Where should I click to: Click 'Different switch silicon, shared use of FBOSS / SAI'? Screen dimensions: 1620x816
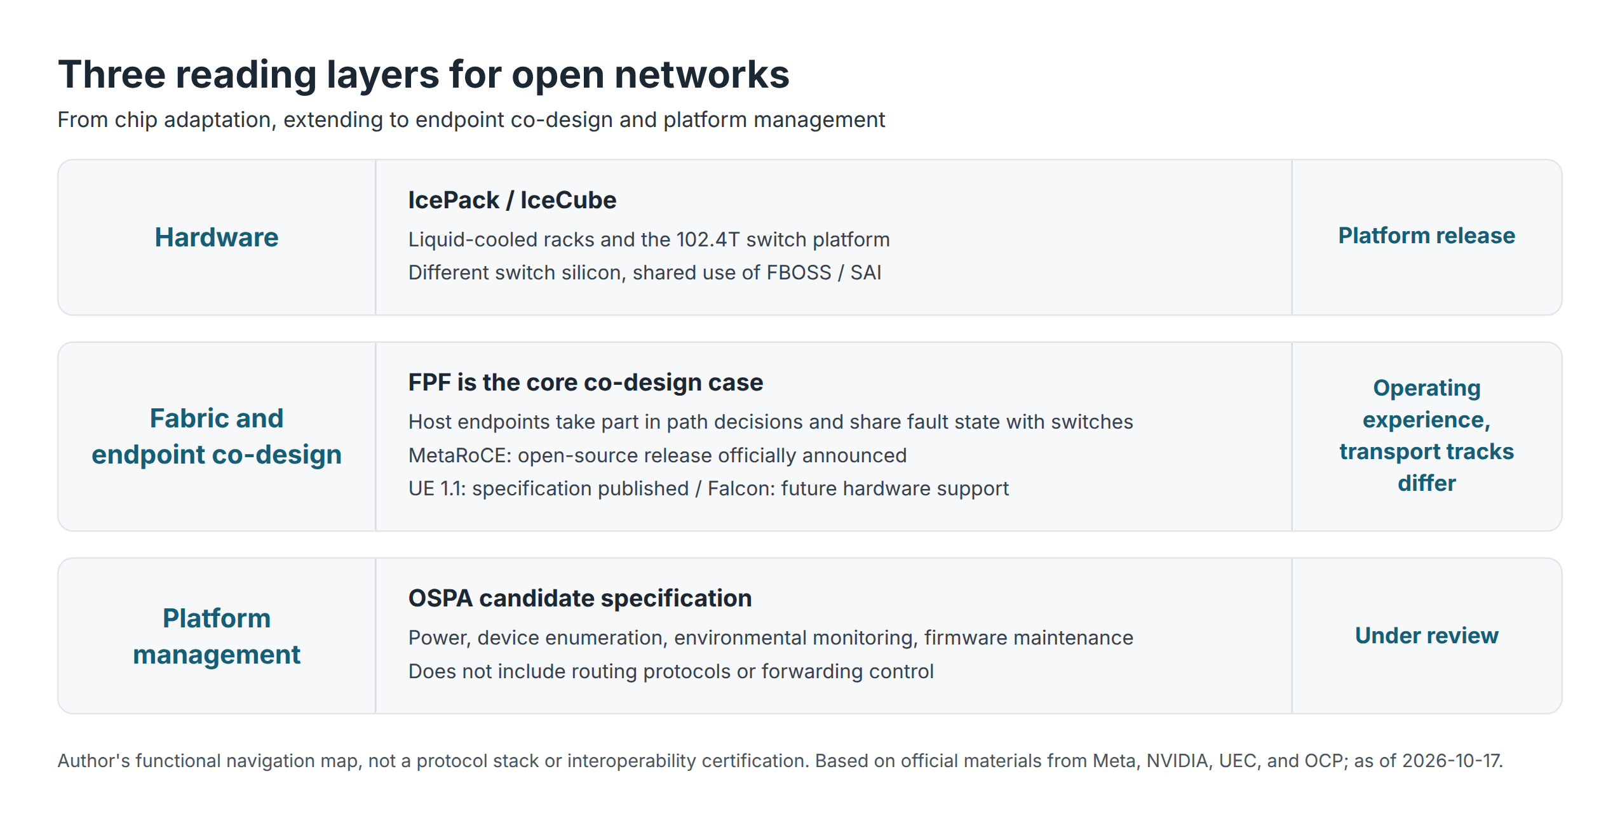point(645,272)
